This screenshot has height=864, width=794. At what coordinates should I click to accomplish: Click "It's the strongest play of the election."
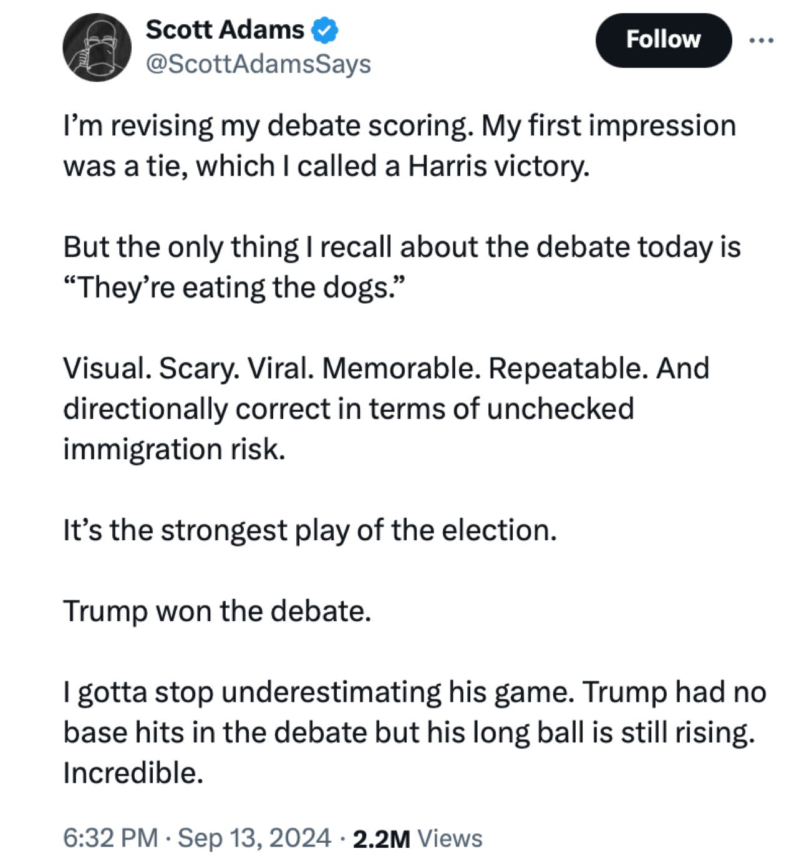pyautogui.click(x=309, y=530)
